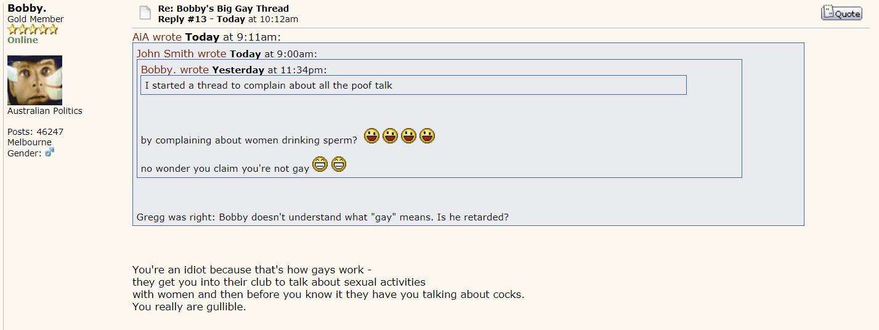Click the green Online status text
The width and height of the screenshot is (879, 330).
pyautogui.click(x=23, y=40)
